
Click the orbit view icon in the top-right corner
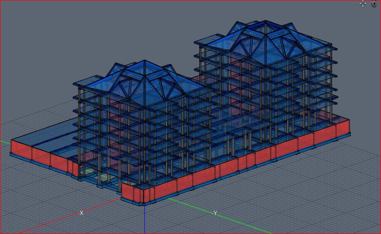(x=374, y=4)
